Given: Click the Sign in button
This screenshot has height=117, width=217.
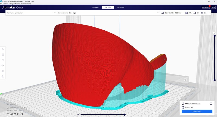Looking at the screenshot, I should click(213, 7).
